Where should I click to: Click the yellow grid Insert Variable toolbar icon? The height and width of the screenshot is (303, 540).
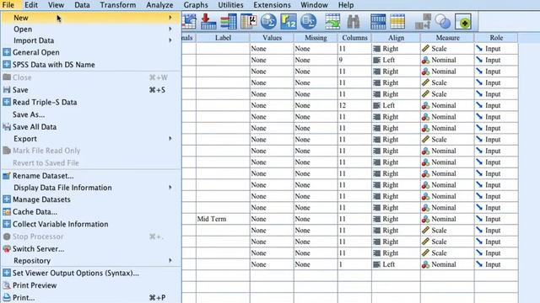click(397, 22)
